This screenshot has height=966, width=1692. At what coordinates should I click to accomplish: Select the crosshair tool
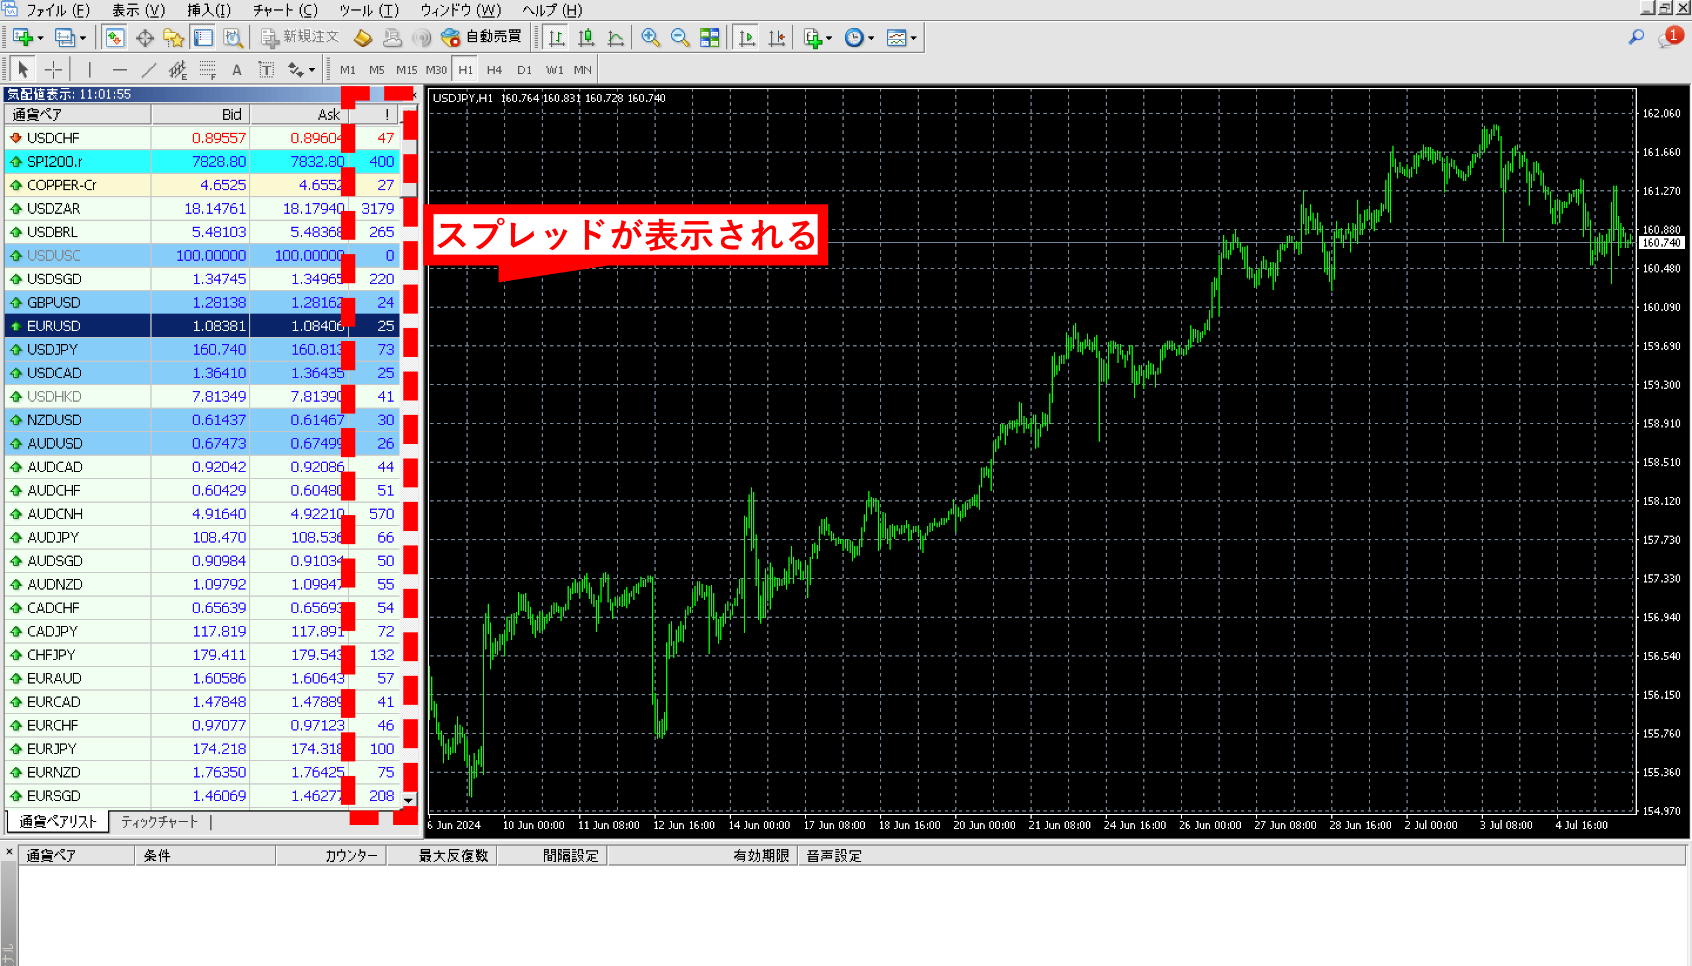tap(53, 70)
